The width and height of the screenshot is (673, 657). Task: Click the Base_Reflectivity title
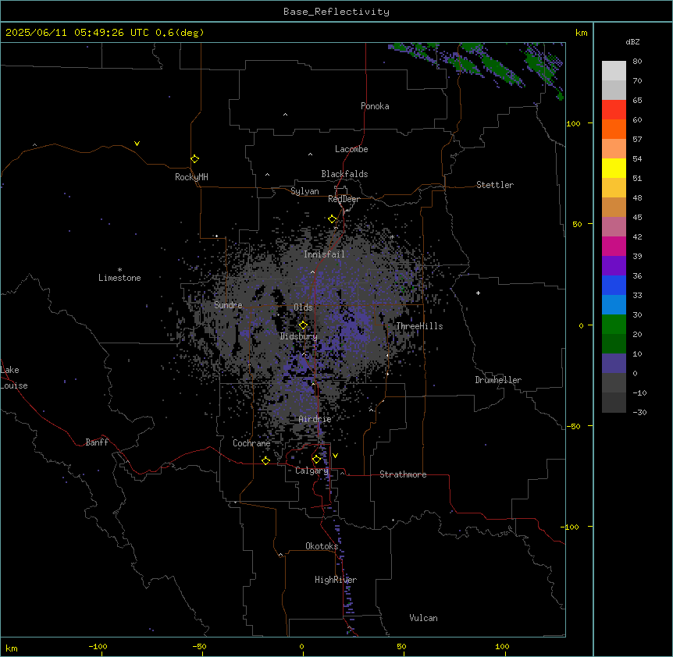(336, 12)
